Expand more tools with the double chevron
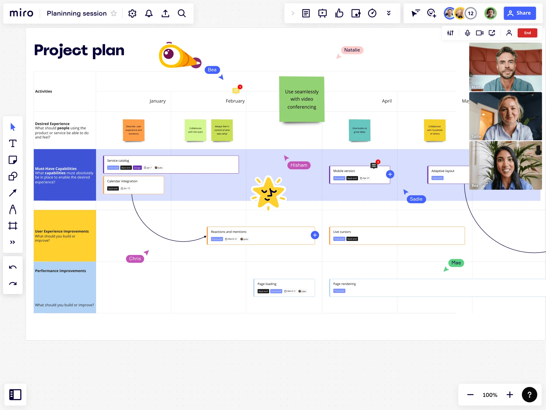The height and width of the screenshot is (410, 546). (x=13, y=242)
